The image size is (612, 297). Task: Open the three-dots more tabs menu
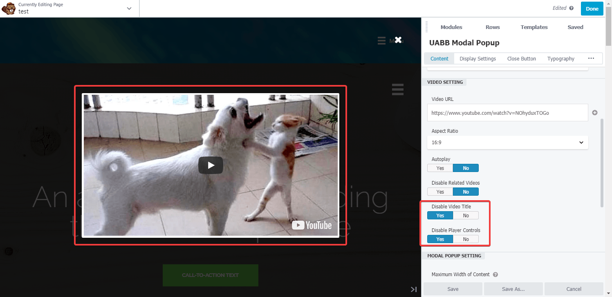click(x=591, y=58)
